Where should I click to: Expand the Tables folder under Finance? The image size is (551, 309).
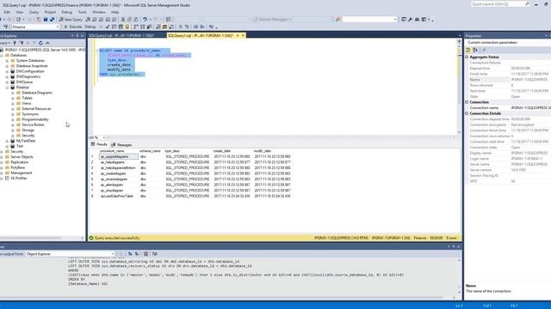[x=13, y=98]
